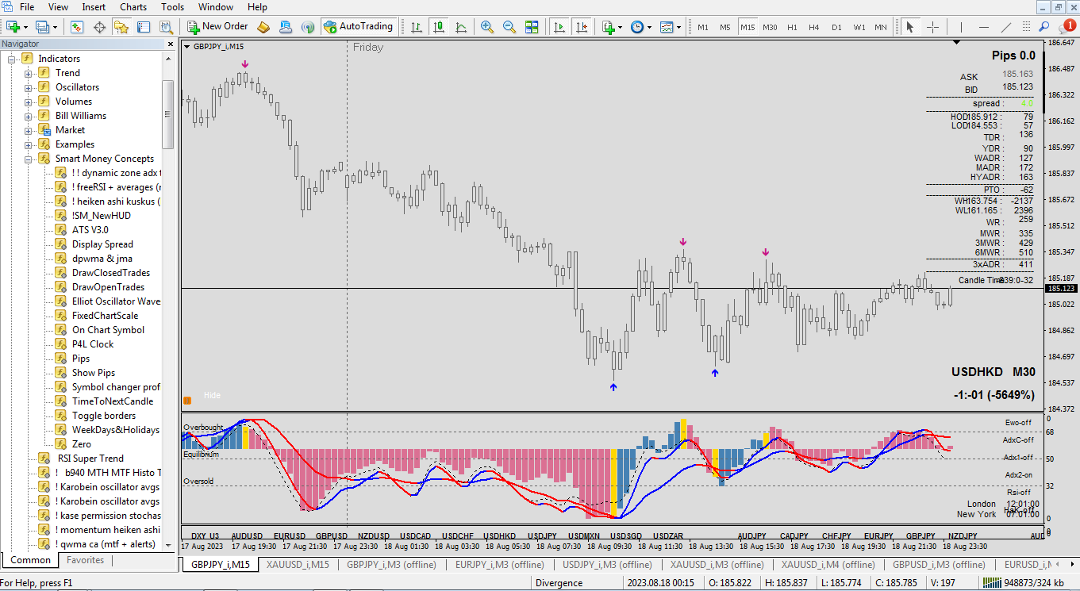This screenshot has width=1080, height=591.
Task: Open the Periods dropdown arrow
Action: (650, 27)
